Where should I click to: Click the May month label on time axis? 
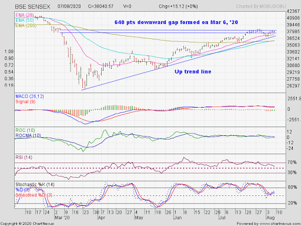point(139,218)
